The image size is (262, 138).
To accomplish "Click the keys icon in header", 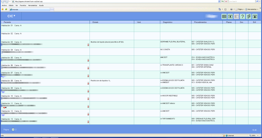I will coord(249,16).
